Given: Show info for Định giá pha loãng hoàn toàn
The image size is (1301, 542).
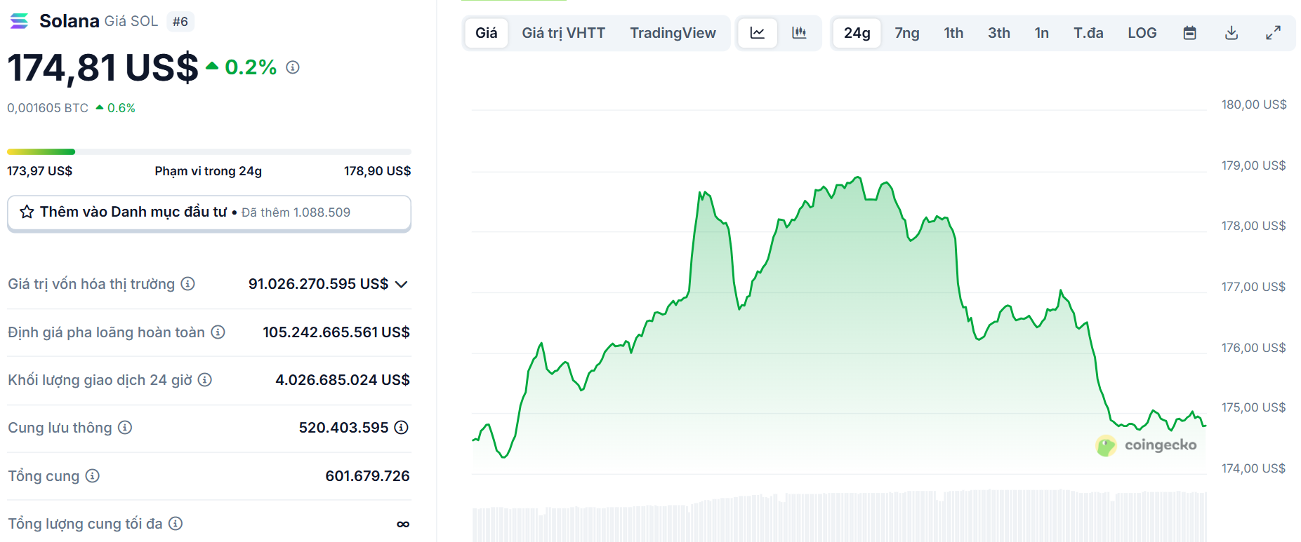Looking at the screenshot, I should pyautogui.click(x=218, y=332).
